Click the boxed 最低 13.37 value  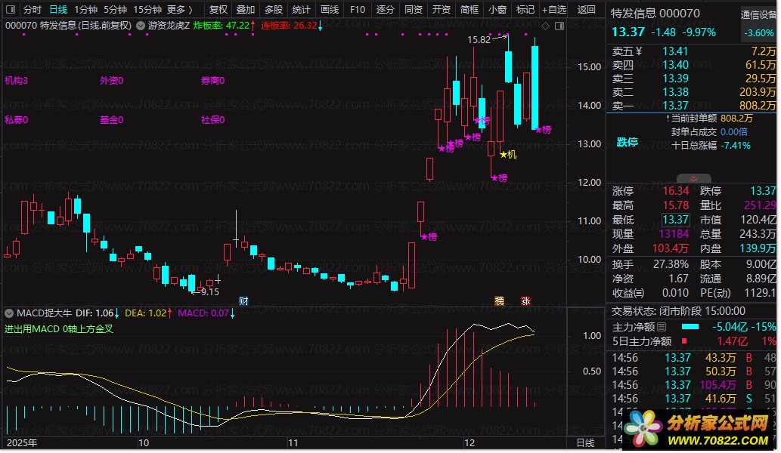(675, 219)
